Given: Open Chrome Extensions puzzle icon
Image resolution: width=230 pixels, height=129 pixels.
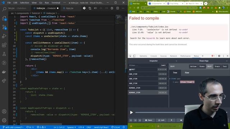Looking at the screenshot, I should pos(220,8).
